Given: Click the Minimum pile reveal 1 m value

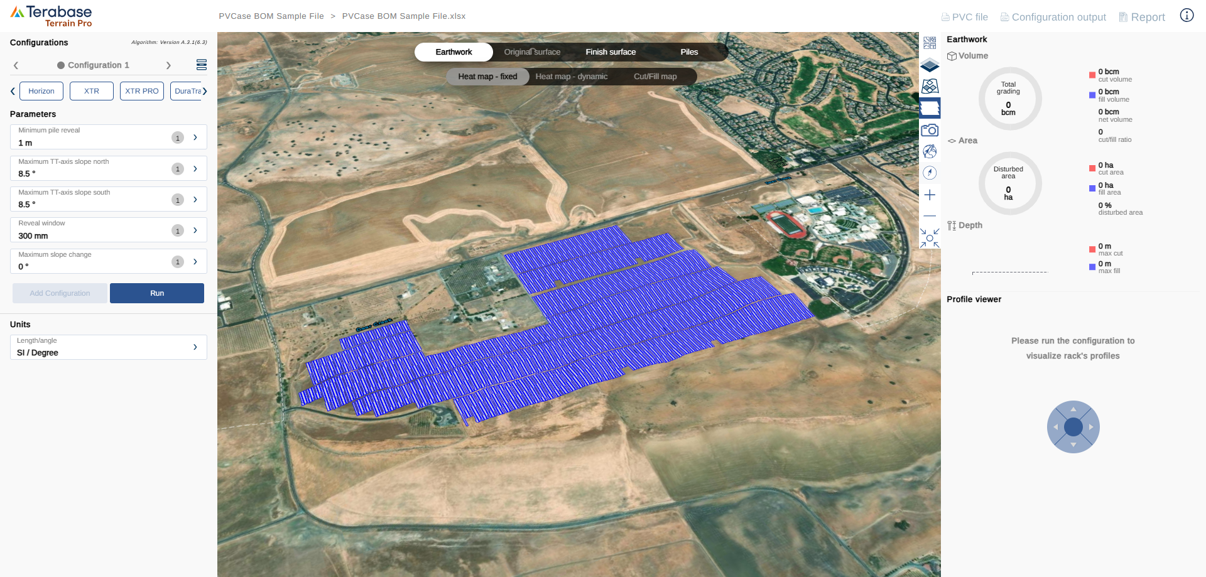Looking at the screenshot, I should (x=25, y=143).
